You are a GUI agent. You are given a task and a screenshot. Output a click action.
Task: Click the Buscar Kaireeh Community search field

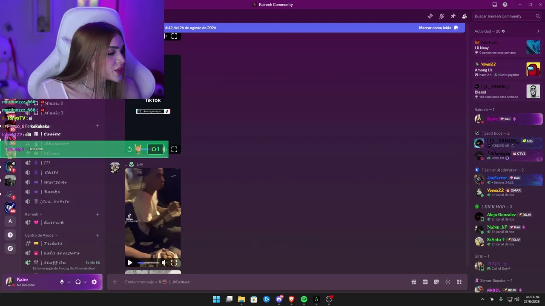point(507,16)
